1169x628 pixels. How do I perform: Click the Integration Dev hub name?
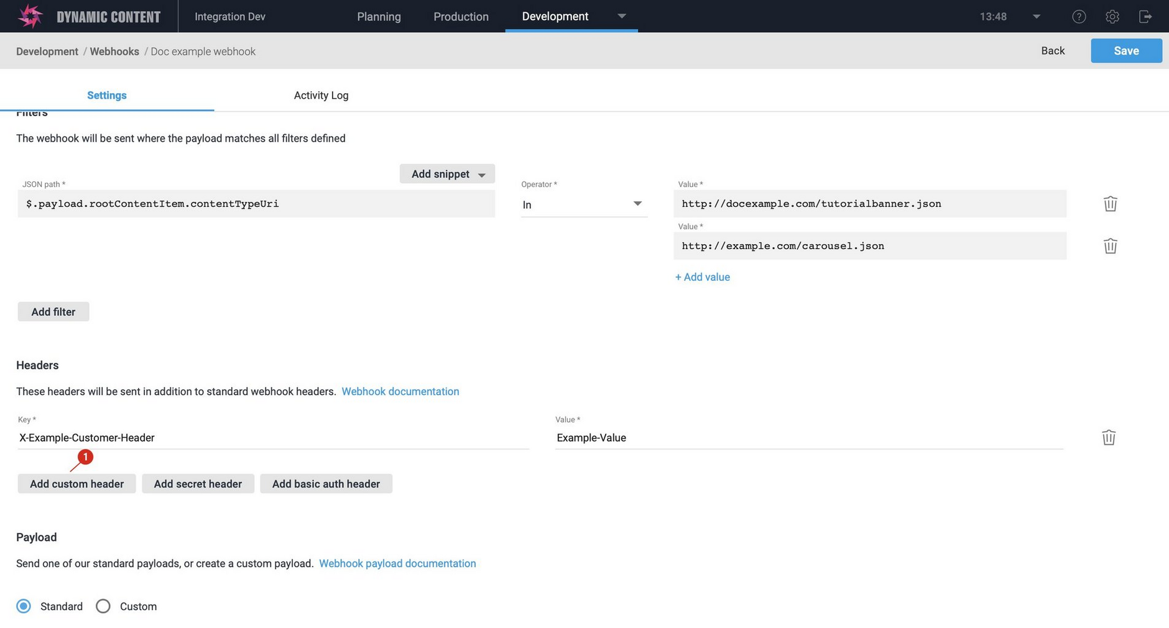pos(230,17)
